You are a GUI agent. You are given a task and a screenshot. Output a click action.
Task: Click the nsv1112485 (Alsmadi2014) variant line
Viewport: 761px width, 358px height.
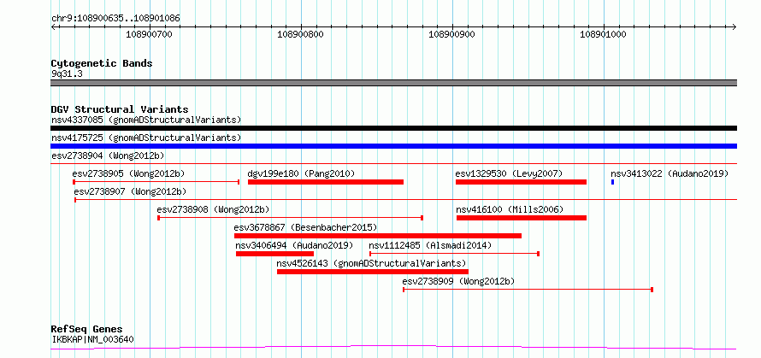(x=454, y=254)
